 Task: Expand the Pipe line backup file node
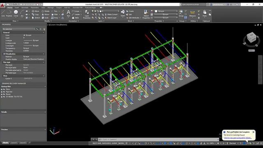coord(2,92)
